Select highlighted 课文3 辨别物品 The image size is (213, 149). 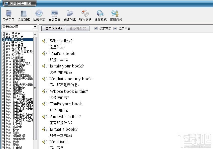click(18, 40)
